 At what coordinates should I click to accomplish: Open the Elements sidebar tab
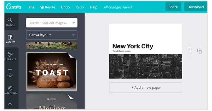[10, 56]
